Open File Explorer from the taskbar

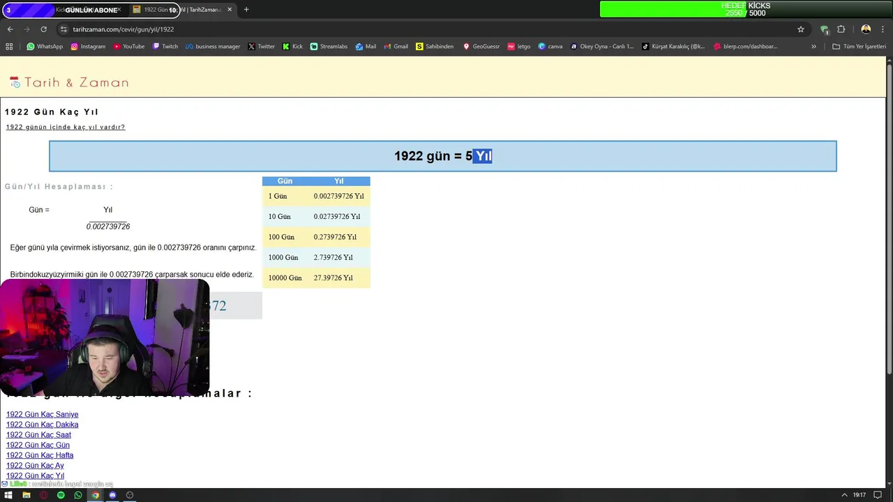[x=27, y=495]
